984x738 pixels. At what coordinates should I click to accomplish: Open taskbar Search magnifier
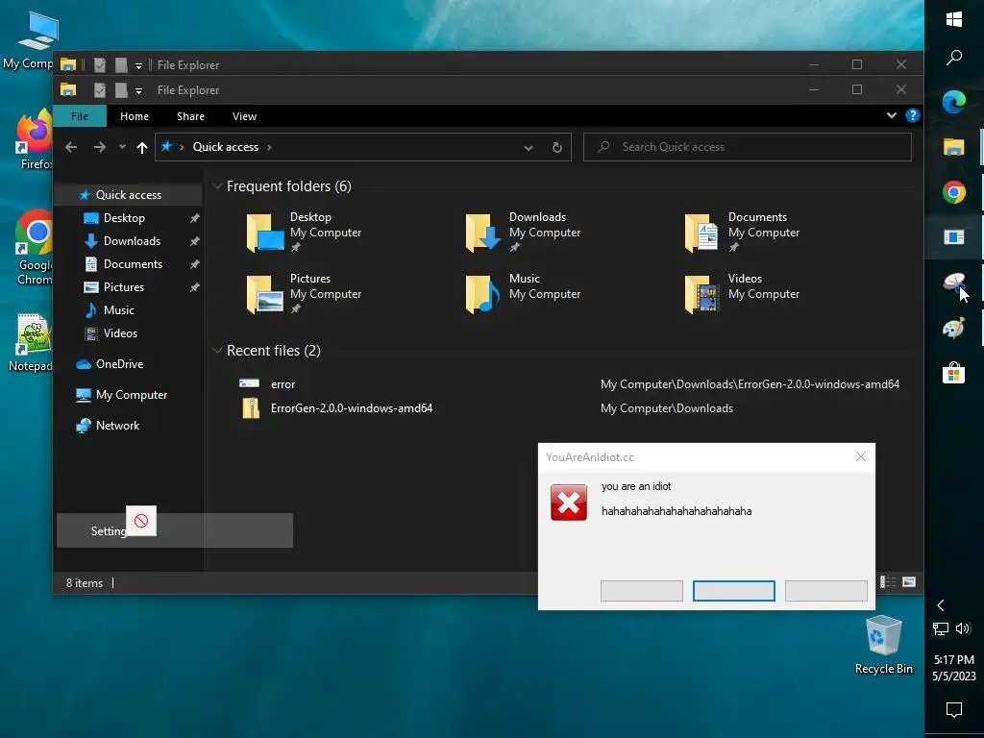pyautogui.click(x=954, y=58)
